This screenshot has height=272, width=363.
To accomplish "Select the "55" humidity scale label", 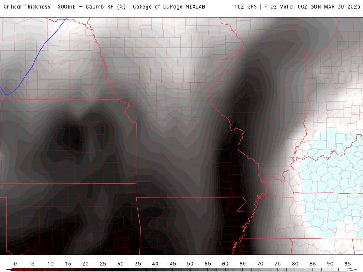I will [208, 264].
